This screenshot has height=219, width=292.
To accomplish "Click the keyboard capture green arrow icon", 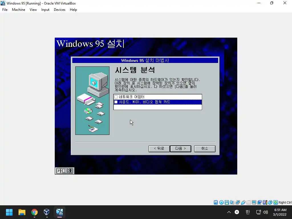I will tap(276, 202).
